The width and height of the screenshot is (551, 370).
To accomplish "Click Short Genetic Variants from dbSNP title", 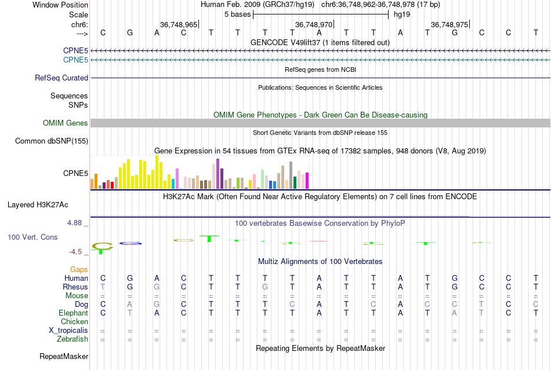I will pyautogui.click(x=320, y=133).
